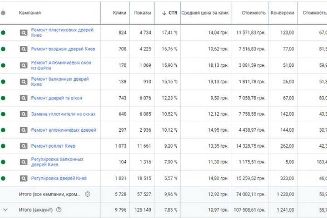Click search icon for Регулировка дверей Киев
327x218 pixels.
tap(24, 178)
